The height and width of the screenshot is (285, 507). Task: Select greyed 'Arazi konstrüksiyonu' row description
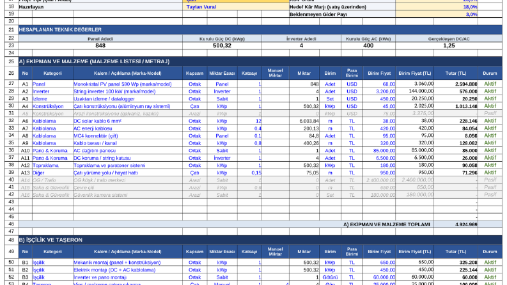click(x=128, y=114)
